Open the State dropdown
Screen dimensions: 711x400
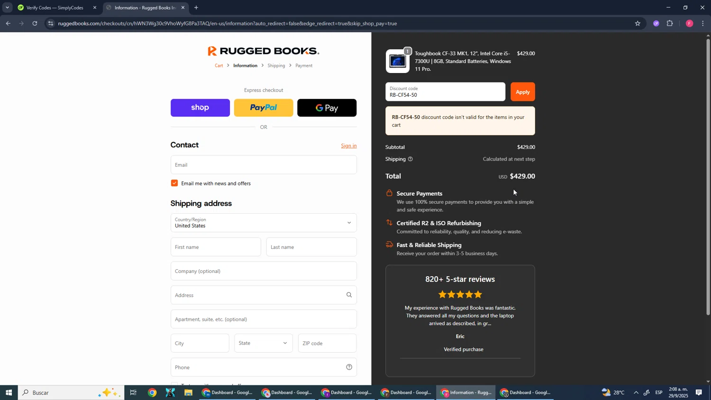click(x=264, y=343)
